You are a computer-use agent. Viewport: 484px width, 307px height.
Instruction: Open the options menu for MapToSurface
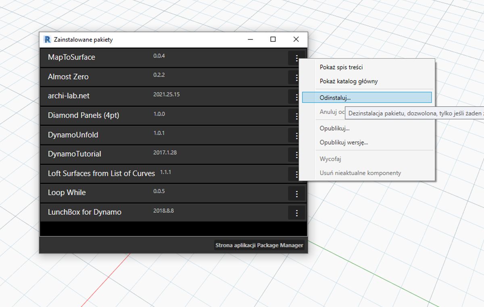click(297, 58)
